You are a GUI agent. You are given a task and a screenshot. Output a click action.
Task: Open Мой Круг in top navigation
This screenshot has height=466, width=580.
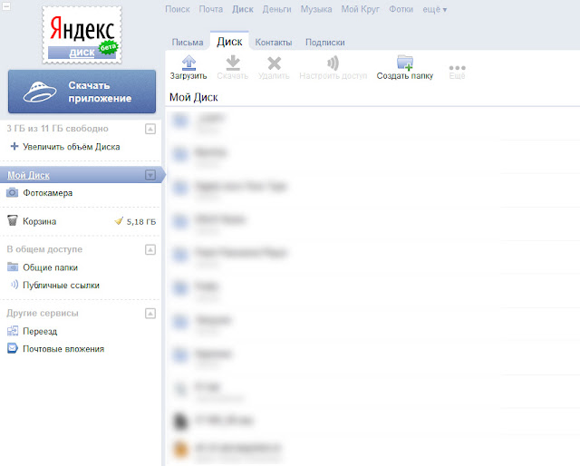click(361, 9)
